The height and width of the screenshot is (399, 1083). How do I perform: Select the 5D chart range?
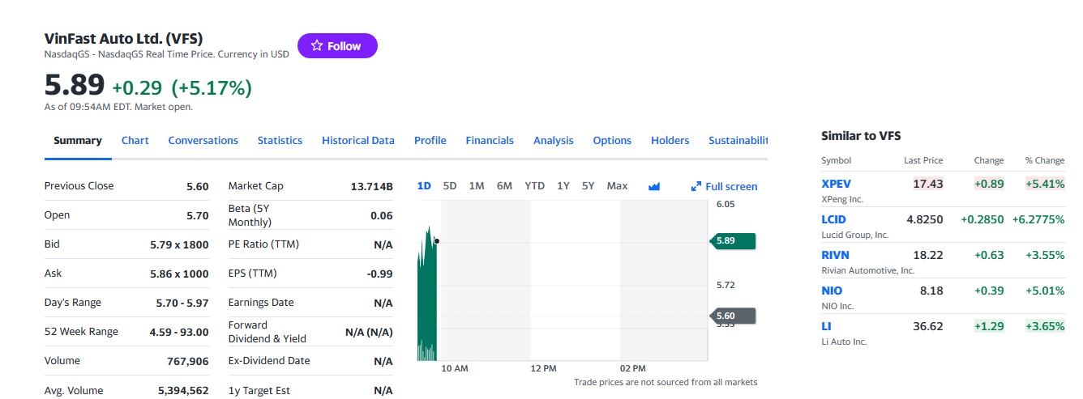click(450, 186)
